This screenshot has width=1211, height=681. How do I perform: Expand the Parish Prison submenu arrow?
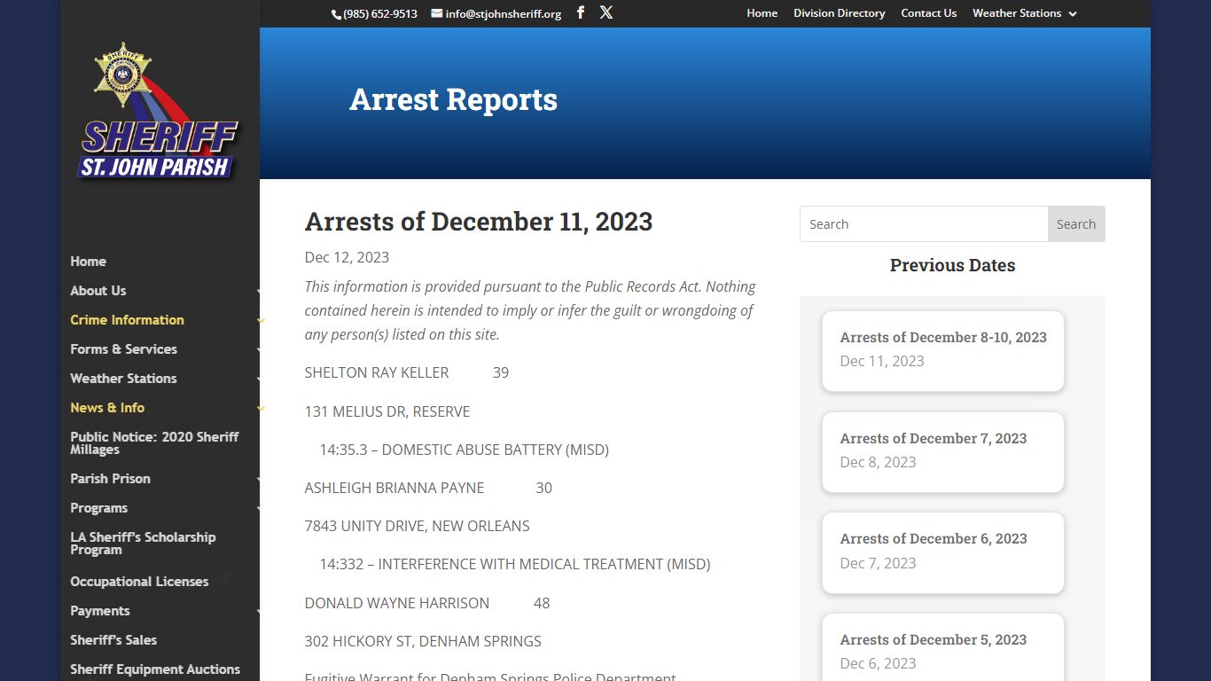pyautogui.click(x=260, y=480)
